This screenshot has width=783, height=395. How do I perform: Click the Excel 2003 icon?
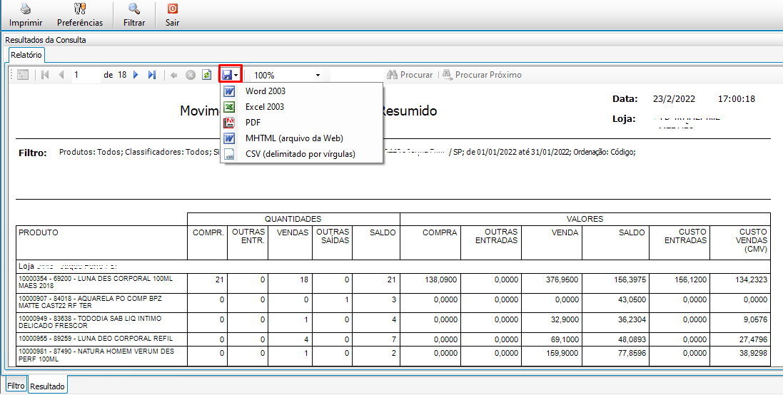(229, 107)
